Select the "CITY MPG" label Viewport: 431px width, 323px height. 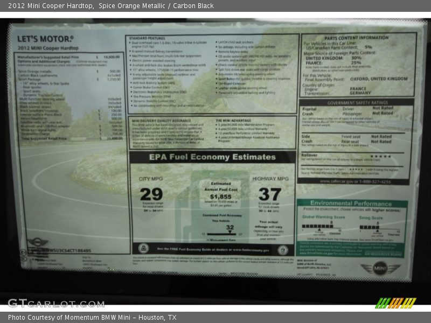coord(151,179)
